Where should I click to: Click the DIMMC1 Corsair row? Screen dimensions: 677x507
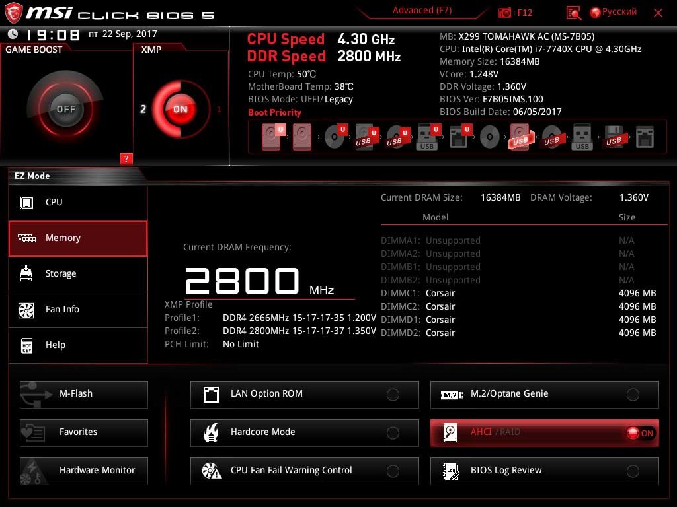(518, 293)
